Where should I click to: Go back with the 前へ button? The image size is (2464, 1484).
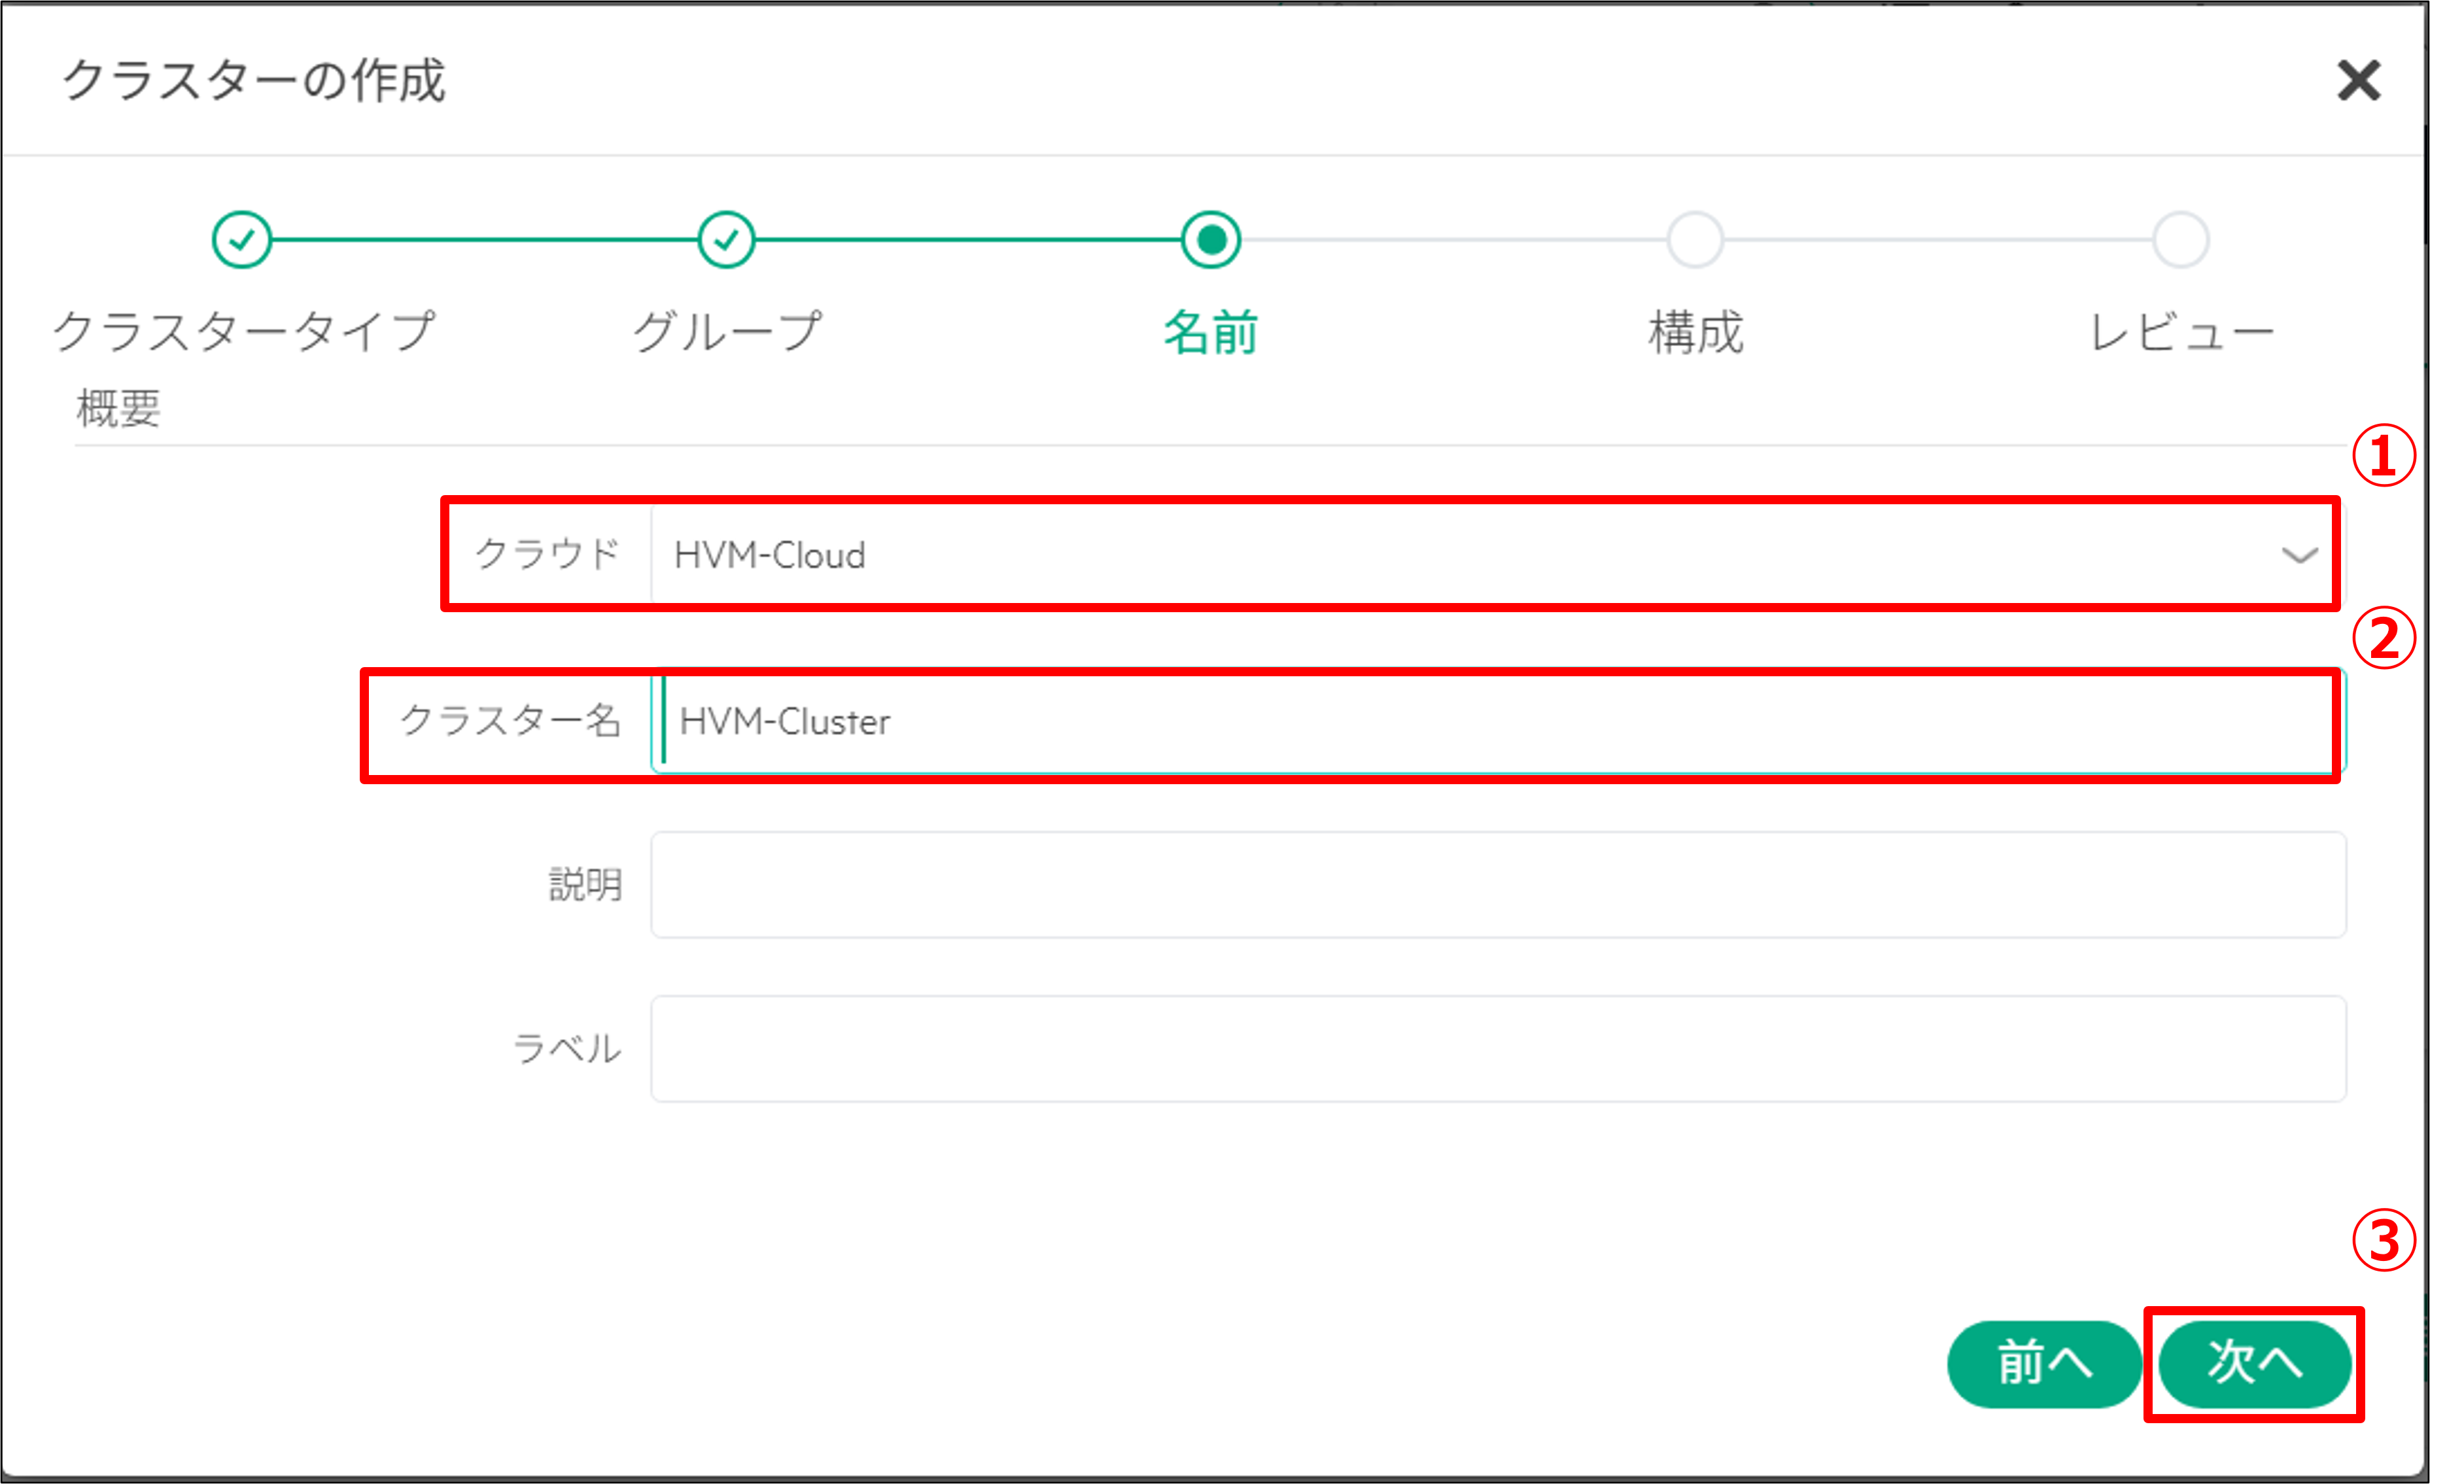(2044, 1364)
